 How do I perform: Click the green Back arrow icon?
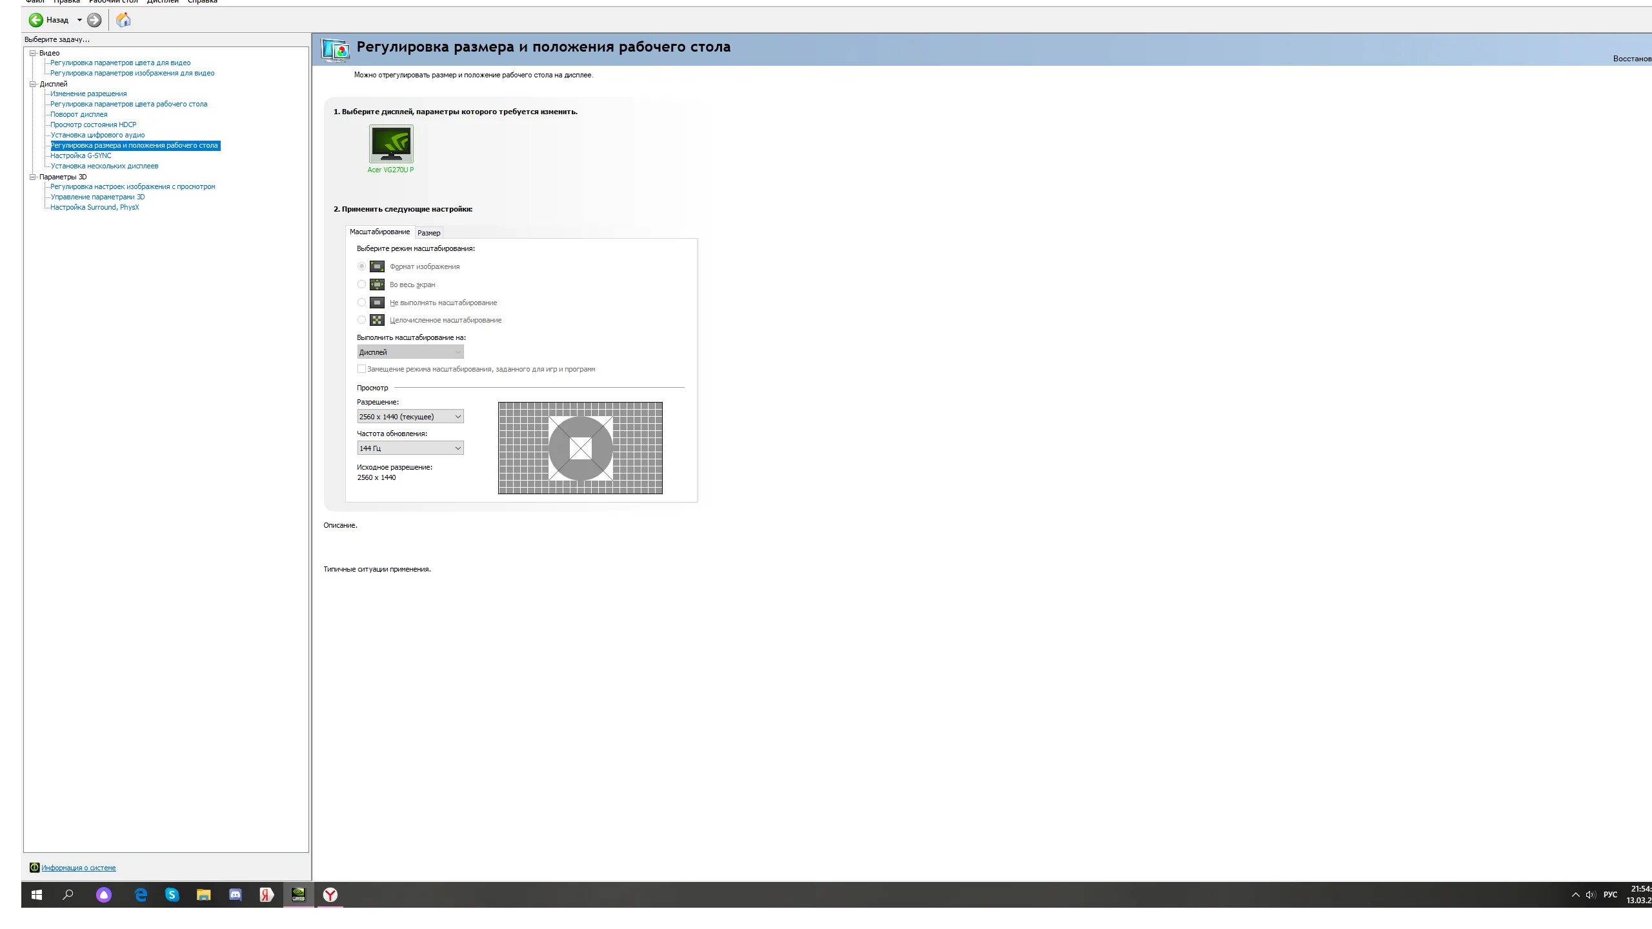pos(36,20)
